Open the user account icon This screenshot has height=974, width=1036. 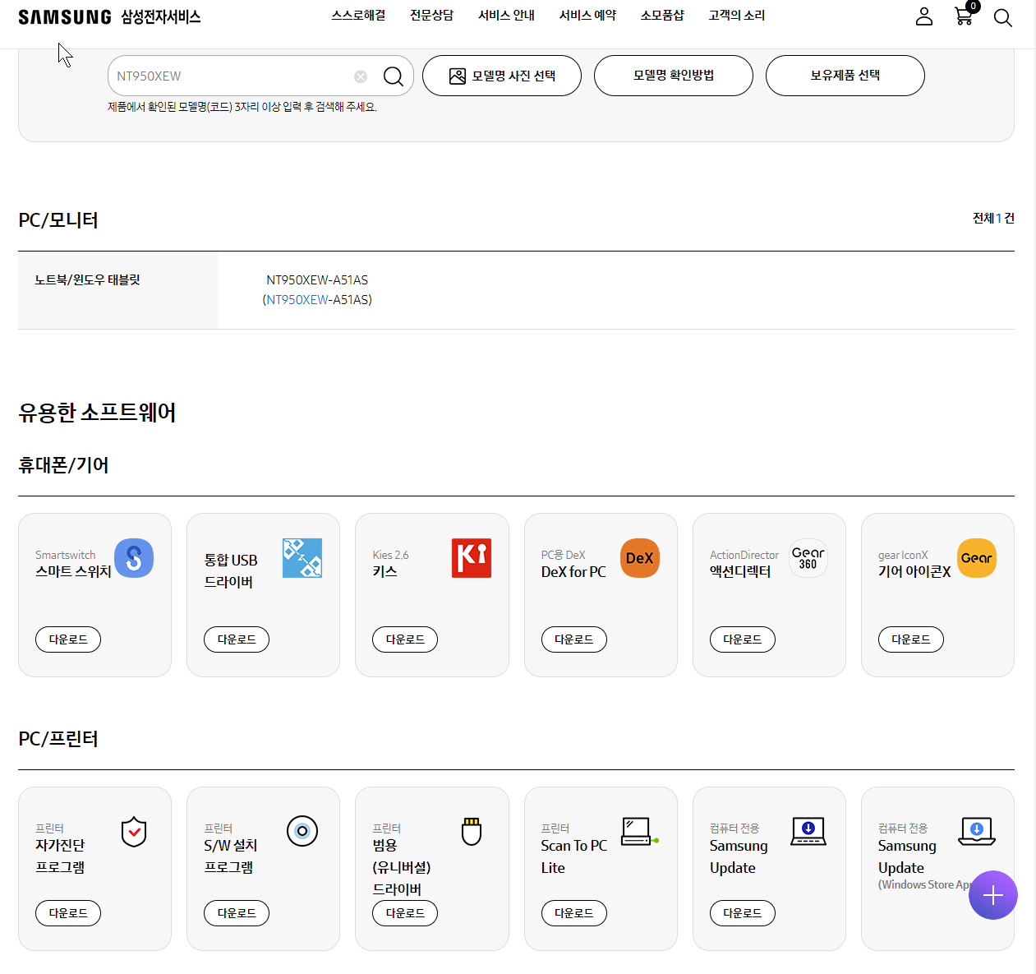(x=924, y=16)
